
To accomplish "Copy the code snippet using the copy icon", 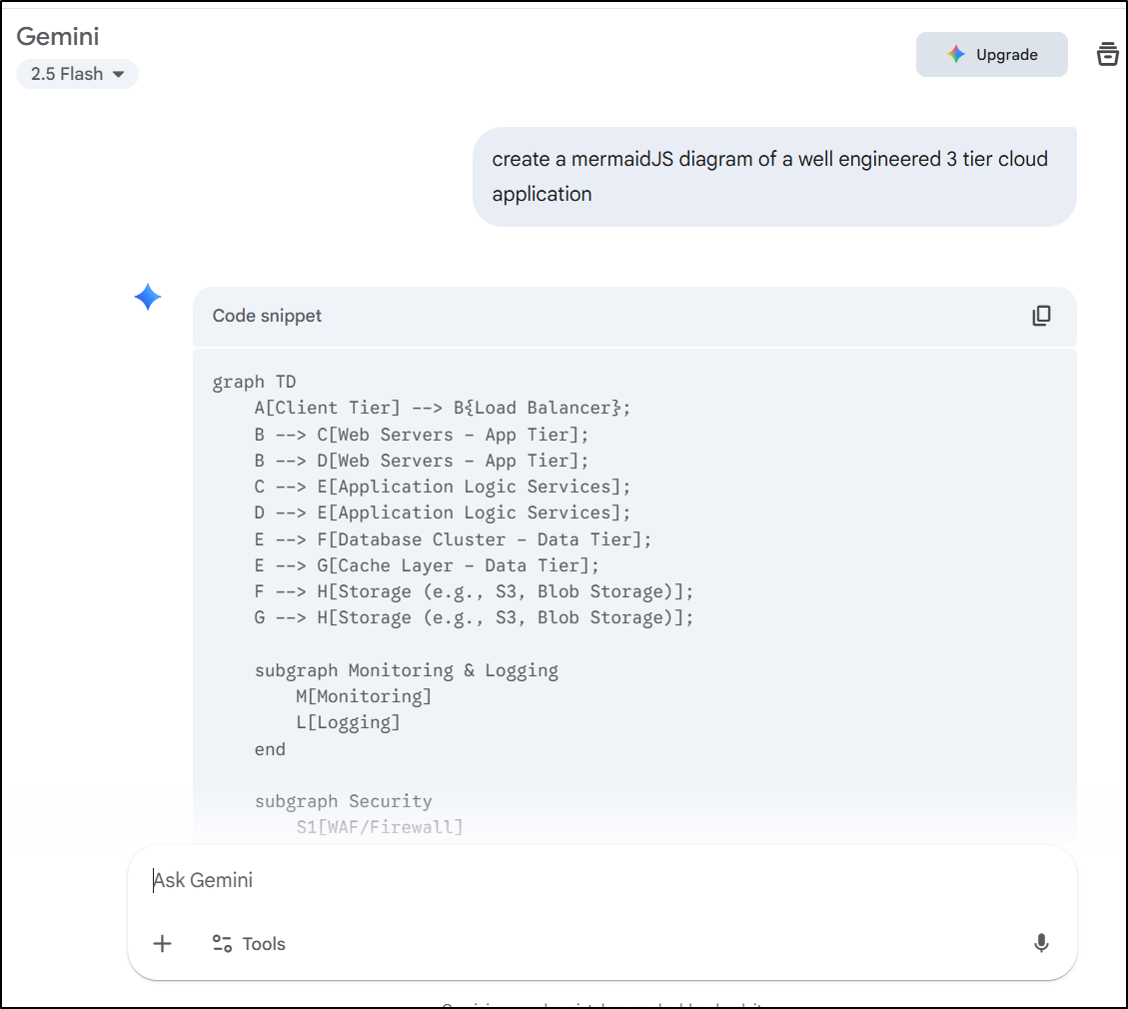I will pos(1041,316).
